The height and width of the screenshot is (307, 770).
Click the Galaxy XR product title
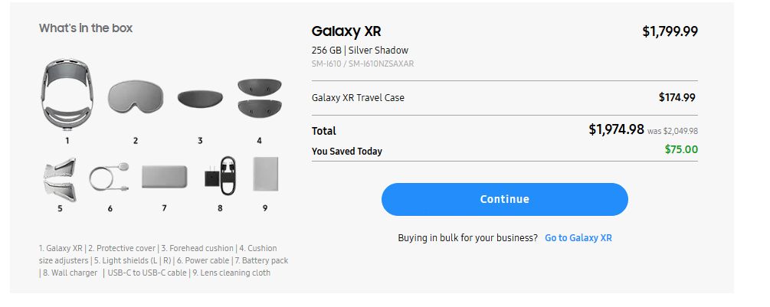[x=346, y=31]
